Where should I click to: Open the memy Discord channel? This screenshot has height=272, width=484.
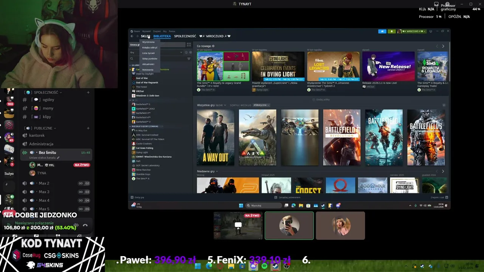coord(48,108)
